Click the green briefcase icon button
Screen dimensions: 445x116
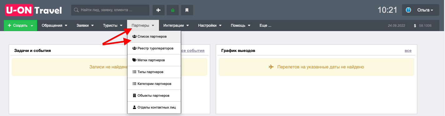click(173, 10)
